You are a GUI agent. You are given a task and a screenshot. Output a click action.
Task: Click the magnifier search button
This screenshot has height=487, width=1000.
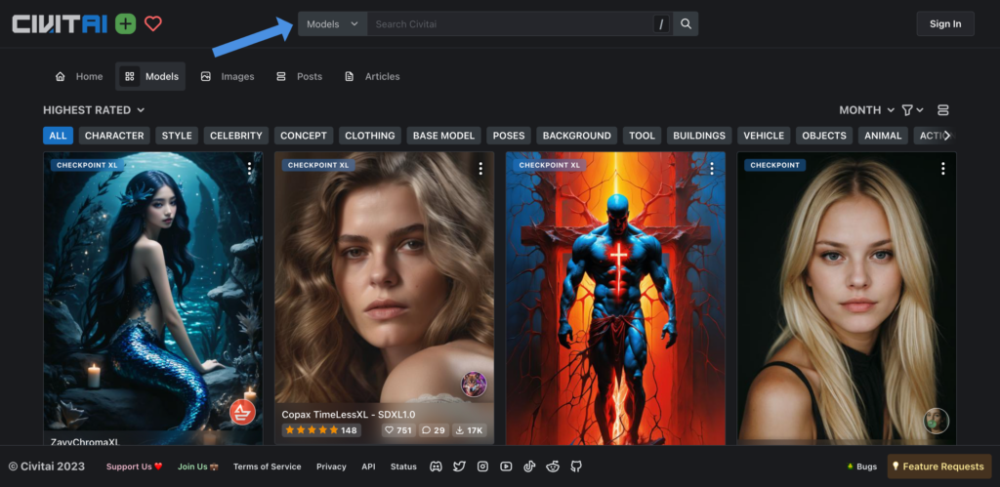point(686,24)
